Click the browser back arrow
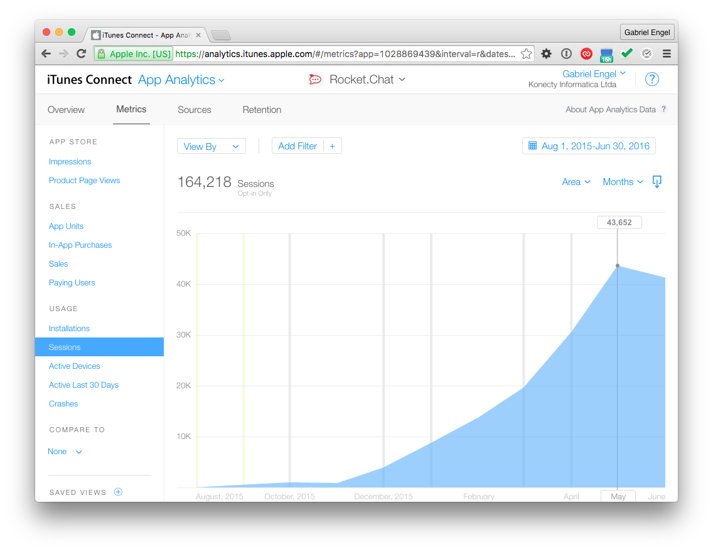The width and height of the screenshot is (713, 552). (46, 53)
